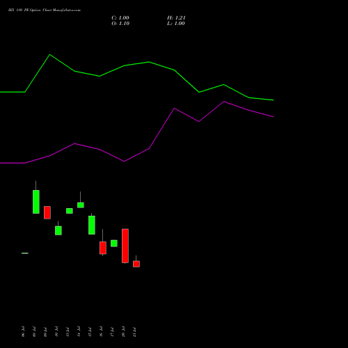Click the last red candle for 21 Jul
348x348 pixels.
(136, 264)
